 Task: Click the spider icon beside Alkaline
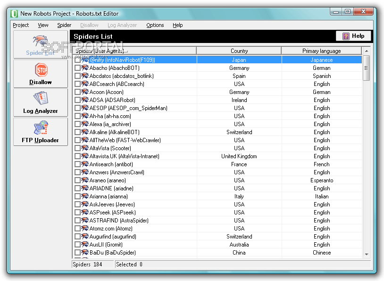(85, 132)
